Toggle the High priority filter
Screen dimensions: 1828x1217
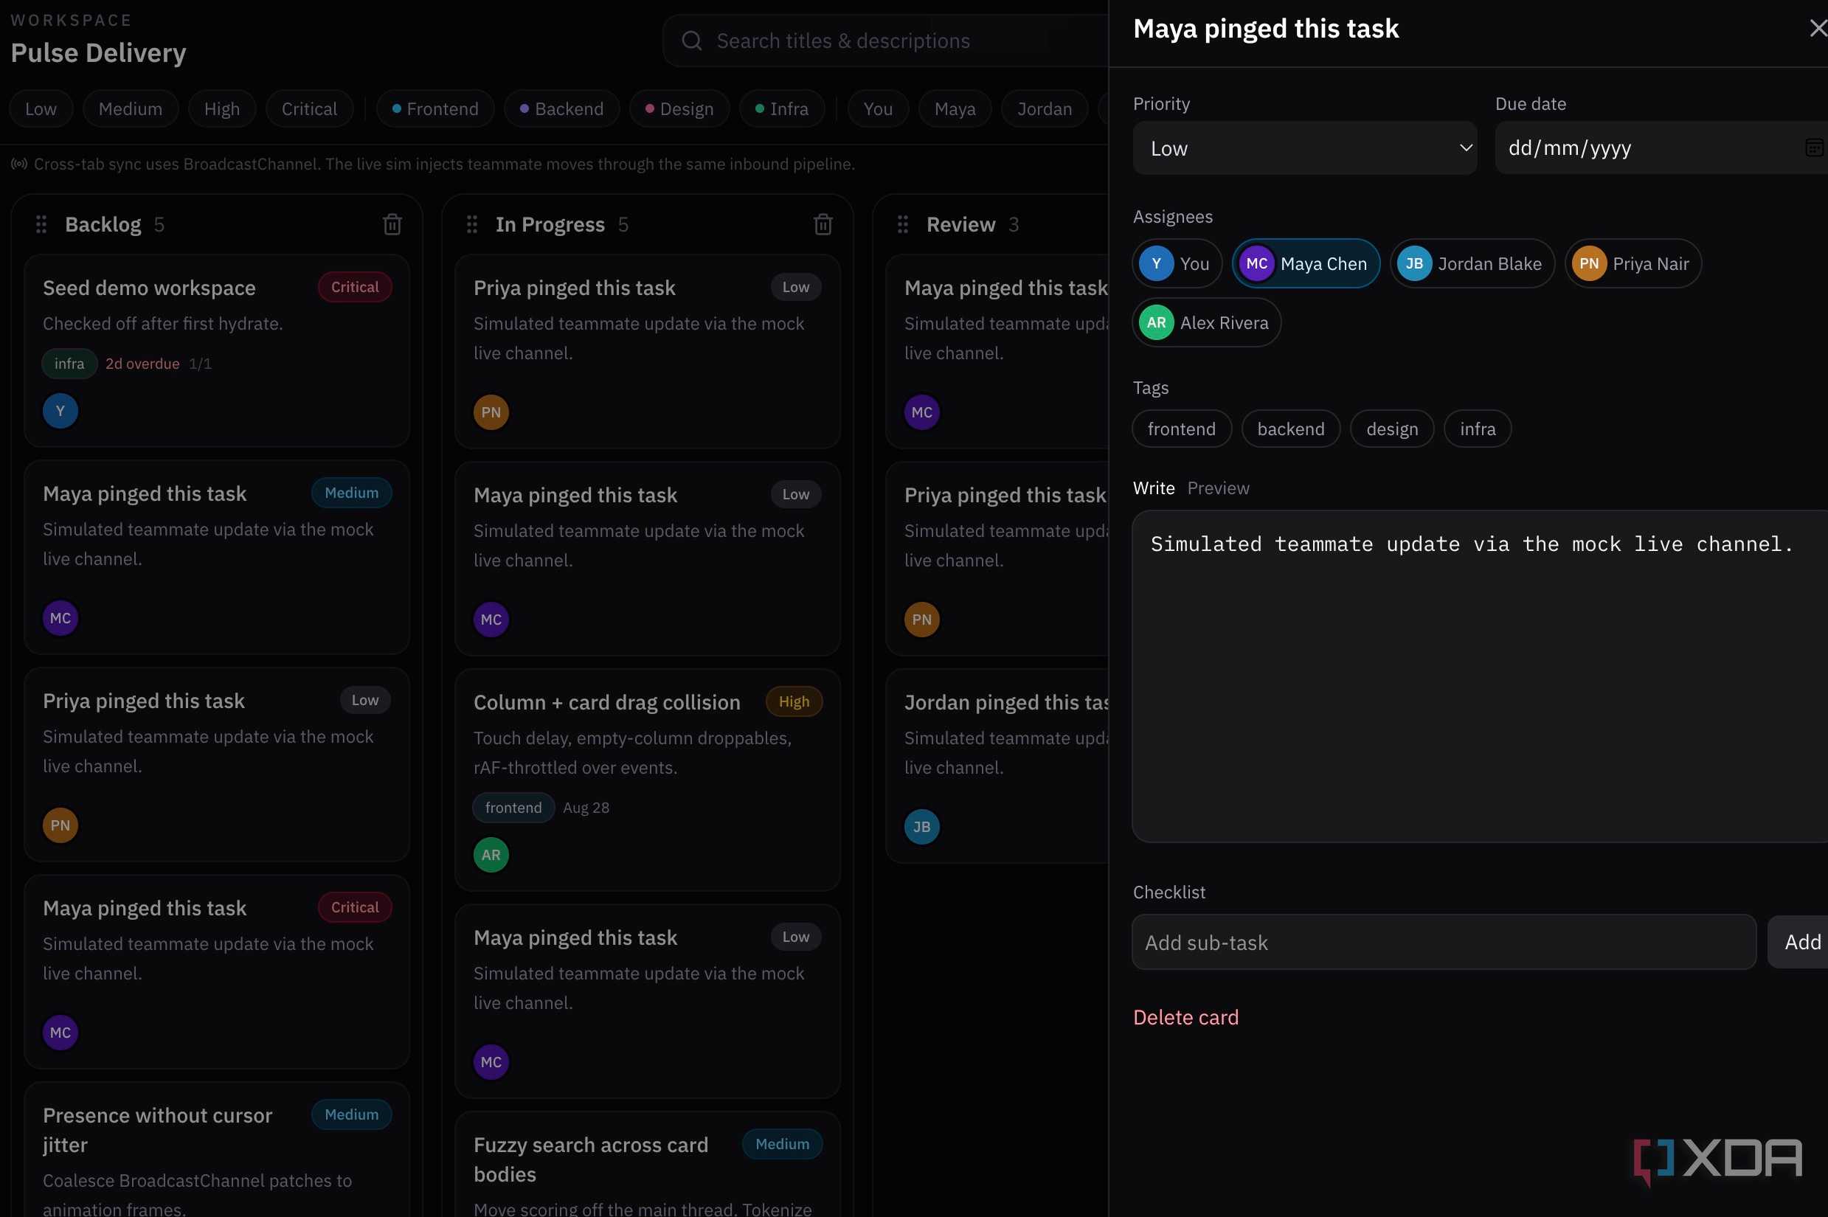[222, 108]
